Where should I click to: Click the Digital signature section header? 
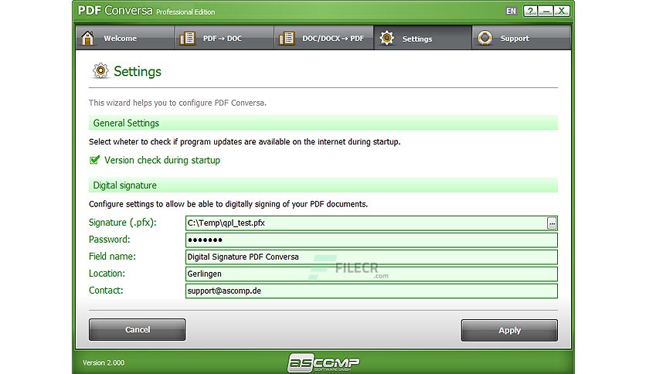323,185
